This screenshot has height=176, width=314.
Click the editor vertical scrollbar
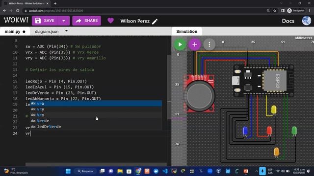[169, 87]
